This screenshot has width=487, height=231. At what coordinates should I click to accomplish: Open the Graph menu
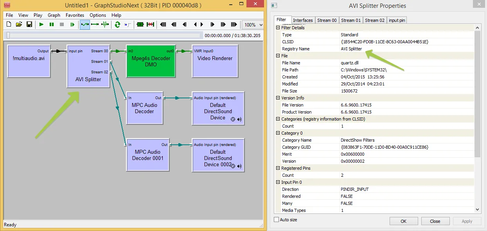tap(54, 15)
